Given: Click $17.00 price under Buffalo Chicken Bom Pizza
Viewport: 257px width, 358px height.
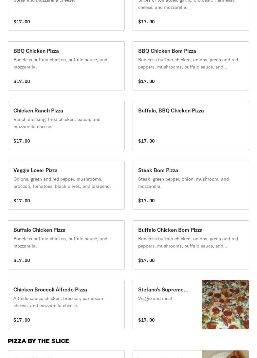Looking at the screenshot, I should [146, 260].
